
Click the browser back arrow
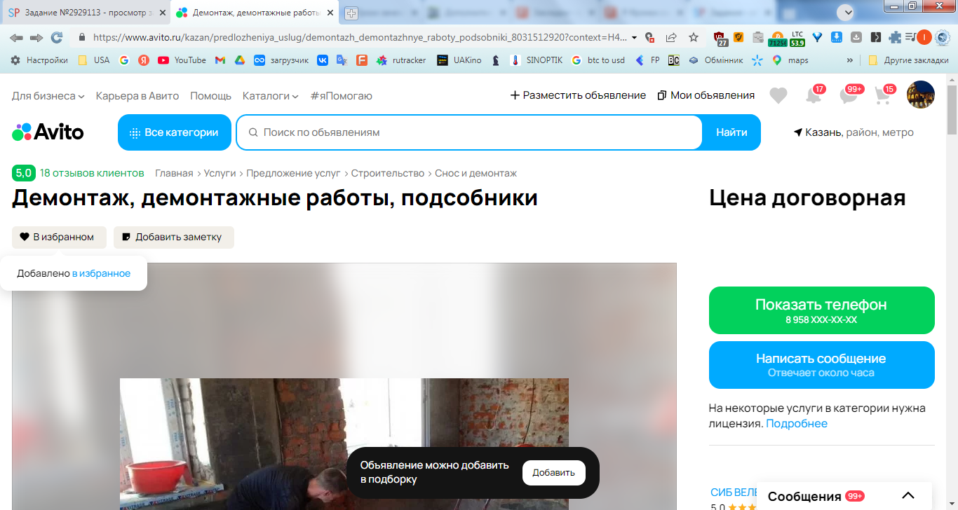[16, 37]
